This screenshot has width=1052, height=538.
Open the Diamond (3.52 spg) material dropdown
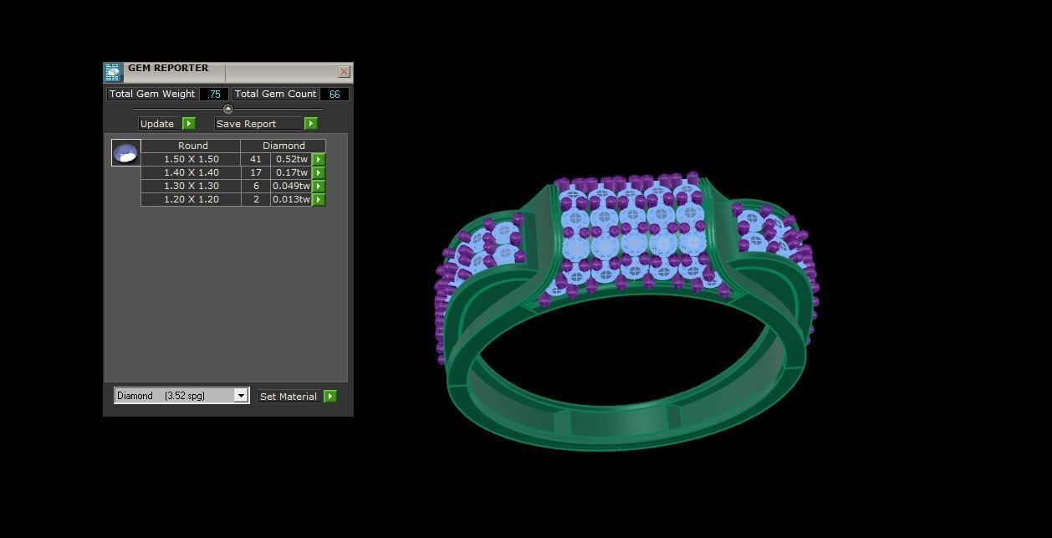pyautogui.click(x=181, y=396)
